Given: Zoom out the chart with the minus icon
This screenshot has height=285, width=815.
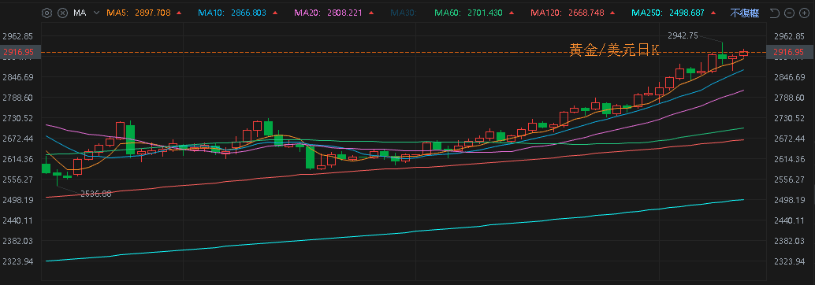Looking at the screenshot, I should pos(790,13).
